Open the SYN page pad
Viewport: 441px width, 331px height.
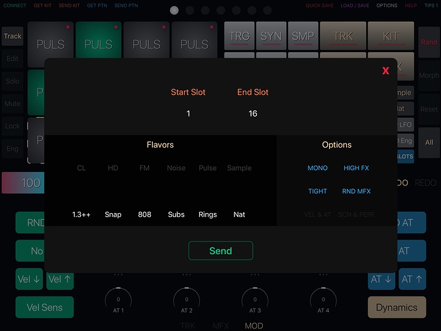(270, 36)
